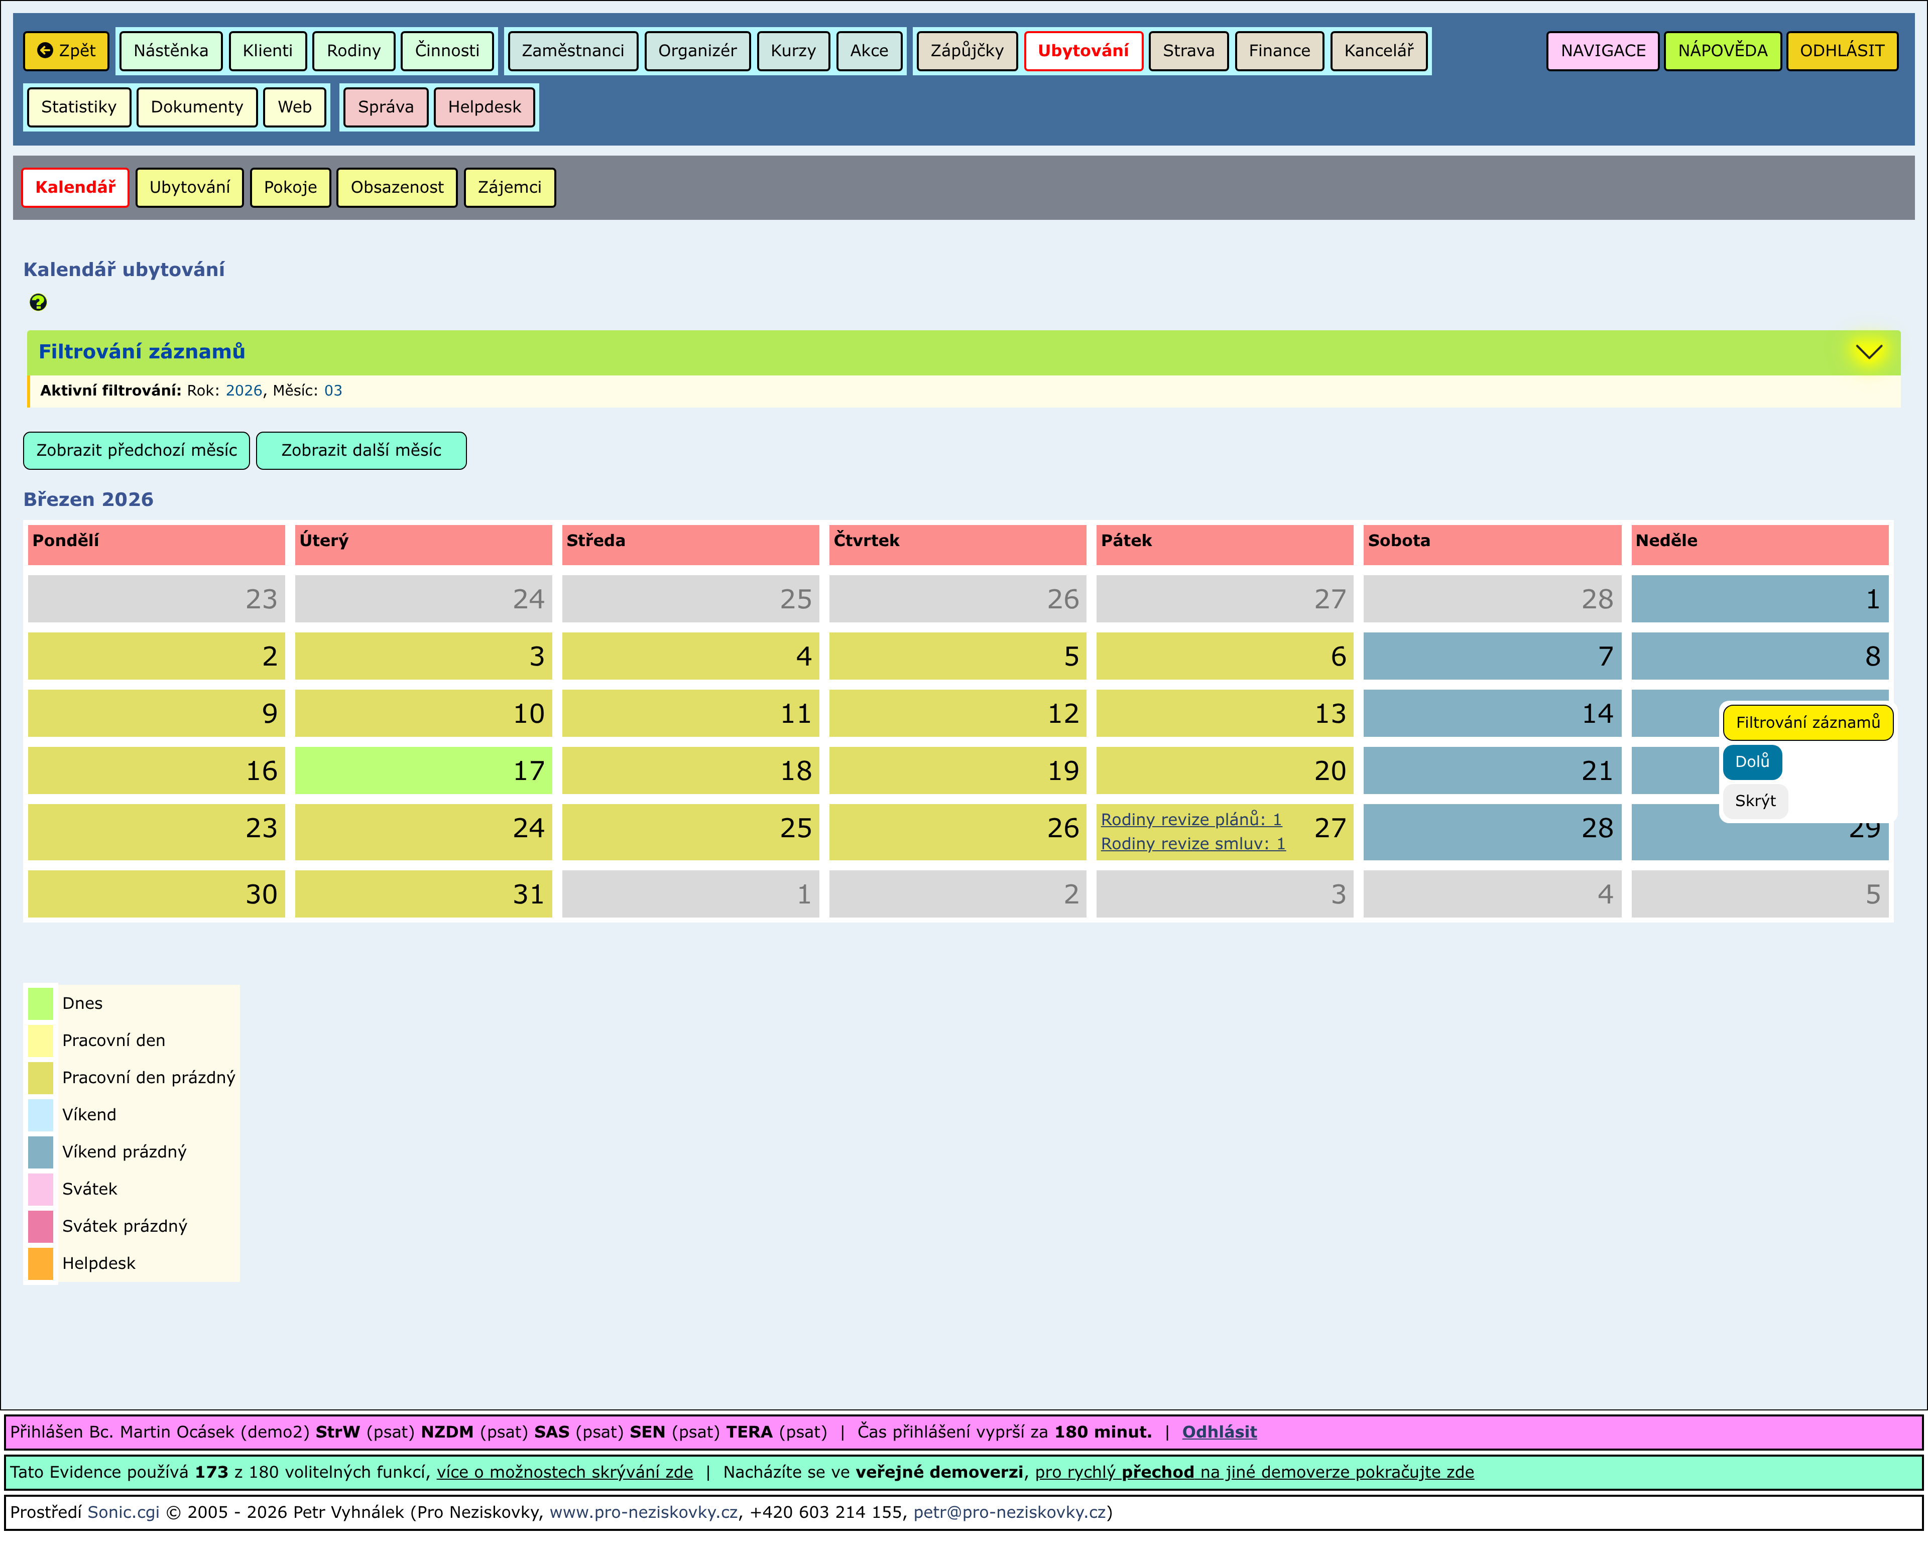Viewport: 1928px width, 1559px height.
Task: Click the Dnes green legend swatch
Action: point(41,1003)
